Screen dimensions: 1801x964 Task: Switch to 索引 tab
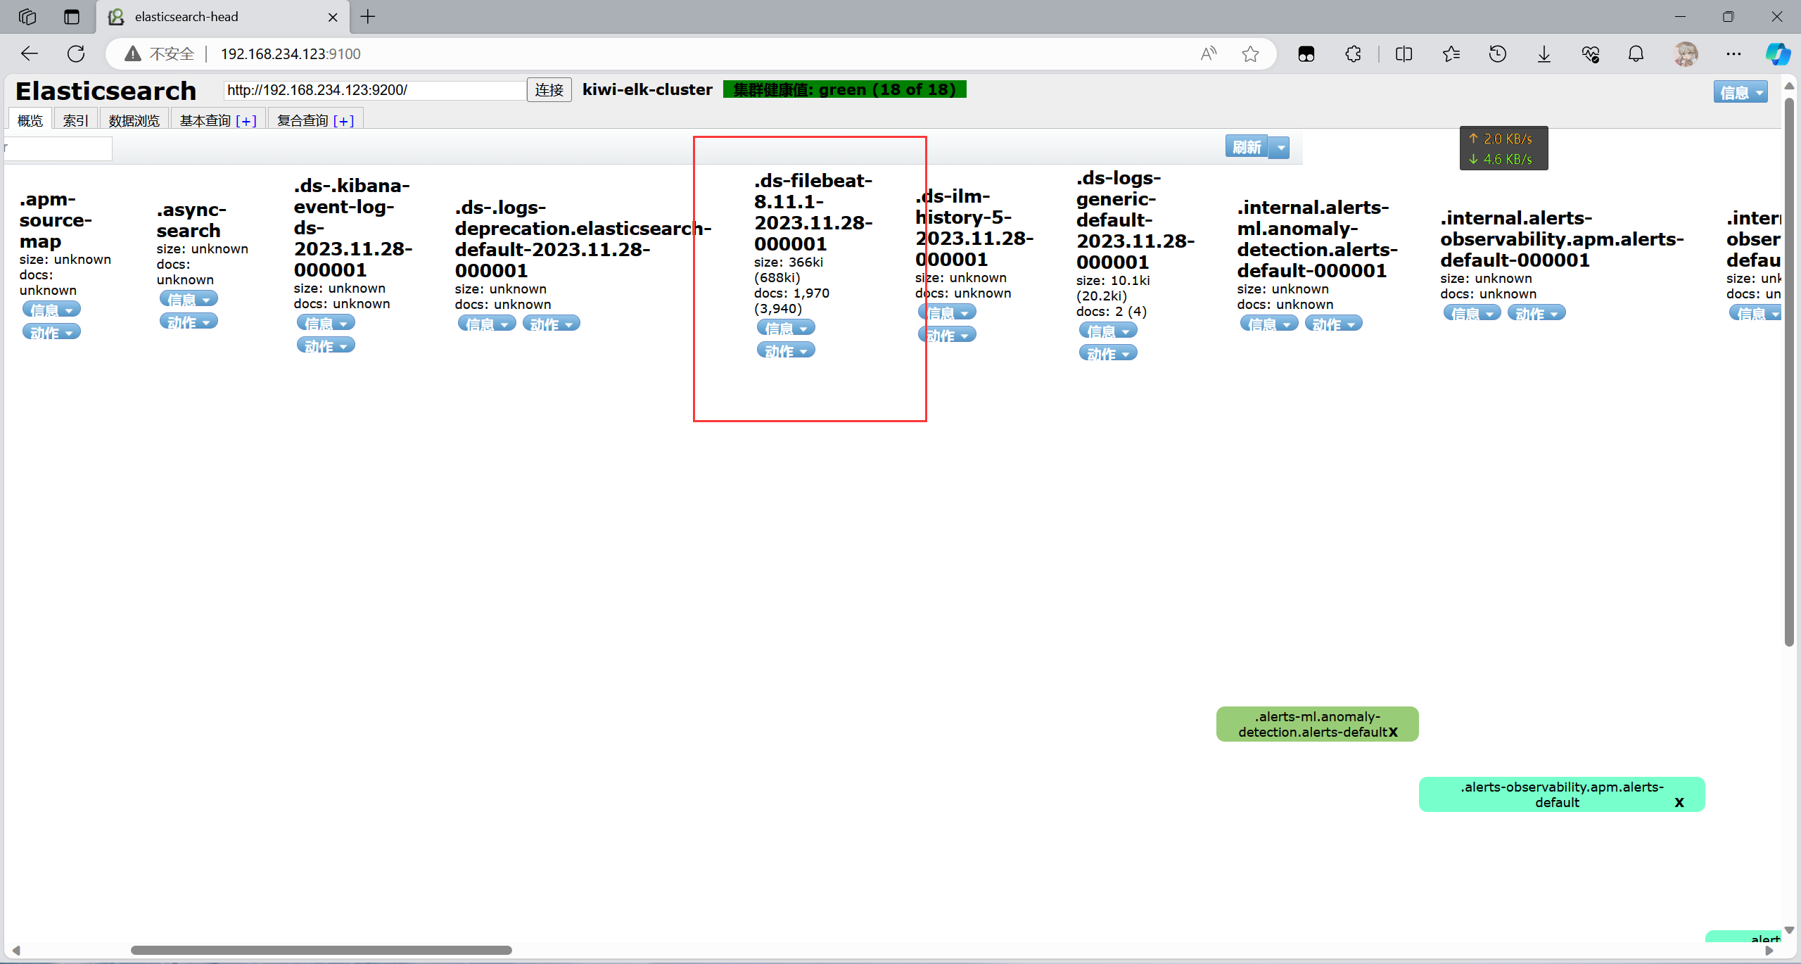pyautogui.click(x=75, y=120)
